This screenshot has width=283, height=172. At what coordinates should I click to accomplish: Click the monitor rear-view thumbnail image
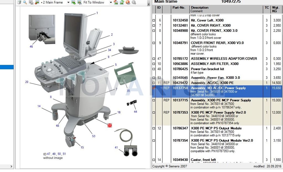[x=42, y=29]
